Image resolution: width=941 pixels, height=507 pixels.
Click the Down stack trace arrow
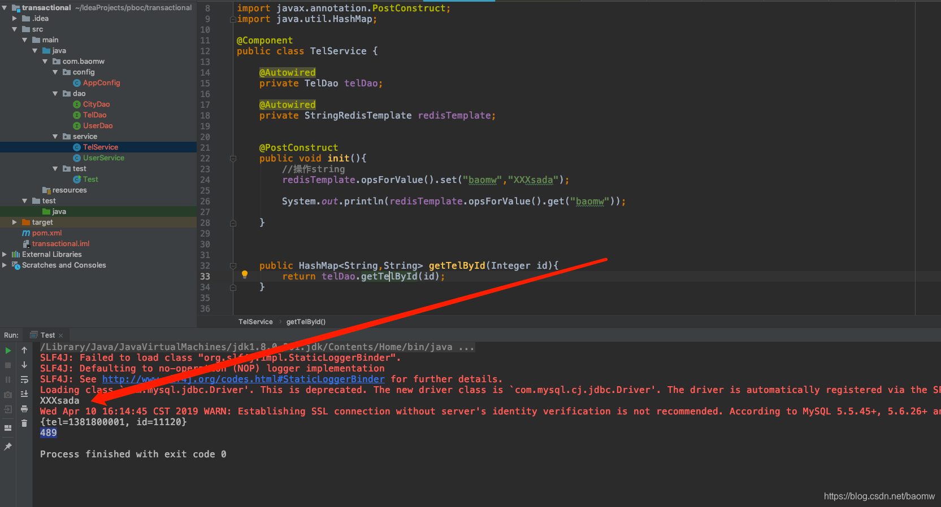(x=24, y=365)
